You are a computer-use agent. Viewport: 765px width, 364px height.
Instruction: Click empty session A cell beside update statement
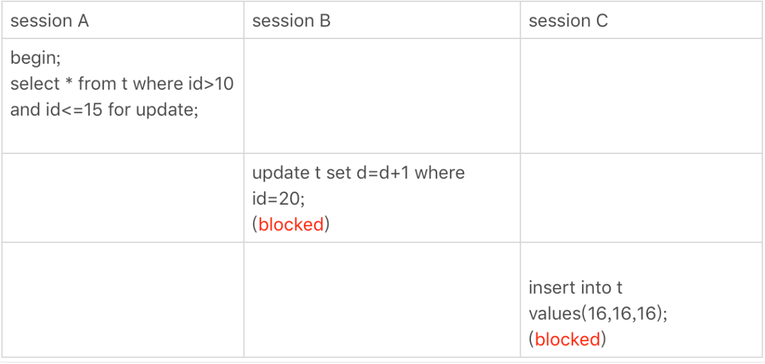[123, 198]
